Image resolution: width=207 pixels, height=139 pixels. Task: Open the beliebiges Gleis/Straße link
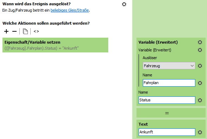click(x=69, y=10)
